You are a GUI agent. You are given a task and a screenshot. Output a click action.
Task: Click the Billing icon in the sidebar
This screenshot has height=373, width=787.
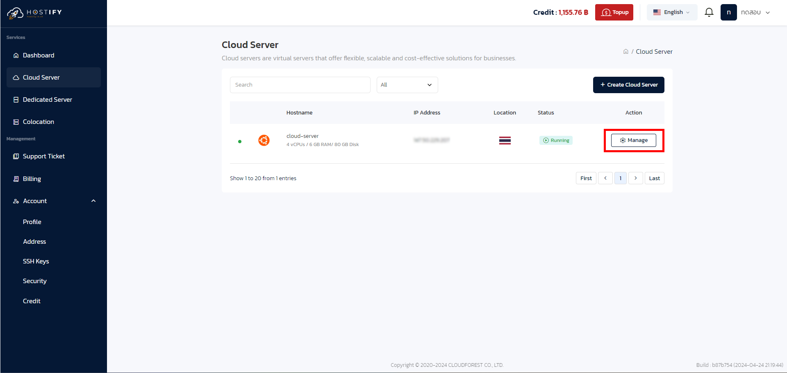[16, 178]
